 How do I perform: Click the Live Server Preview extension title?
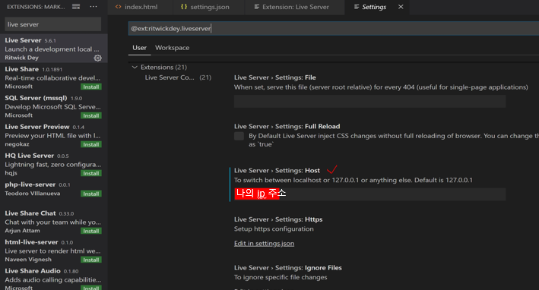click(37, 127)
